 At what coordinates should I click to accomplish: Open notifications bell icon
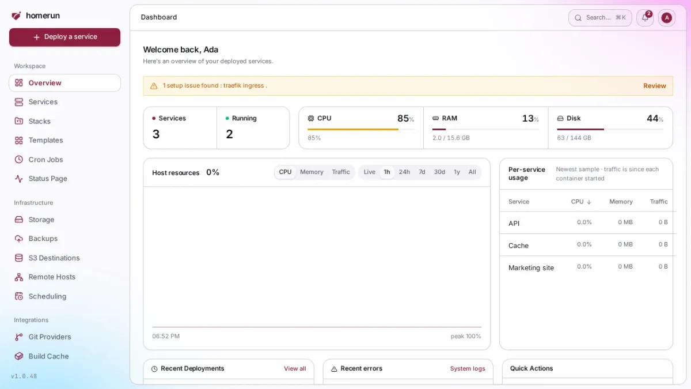coord(645,18)
